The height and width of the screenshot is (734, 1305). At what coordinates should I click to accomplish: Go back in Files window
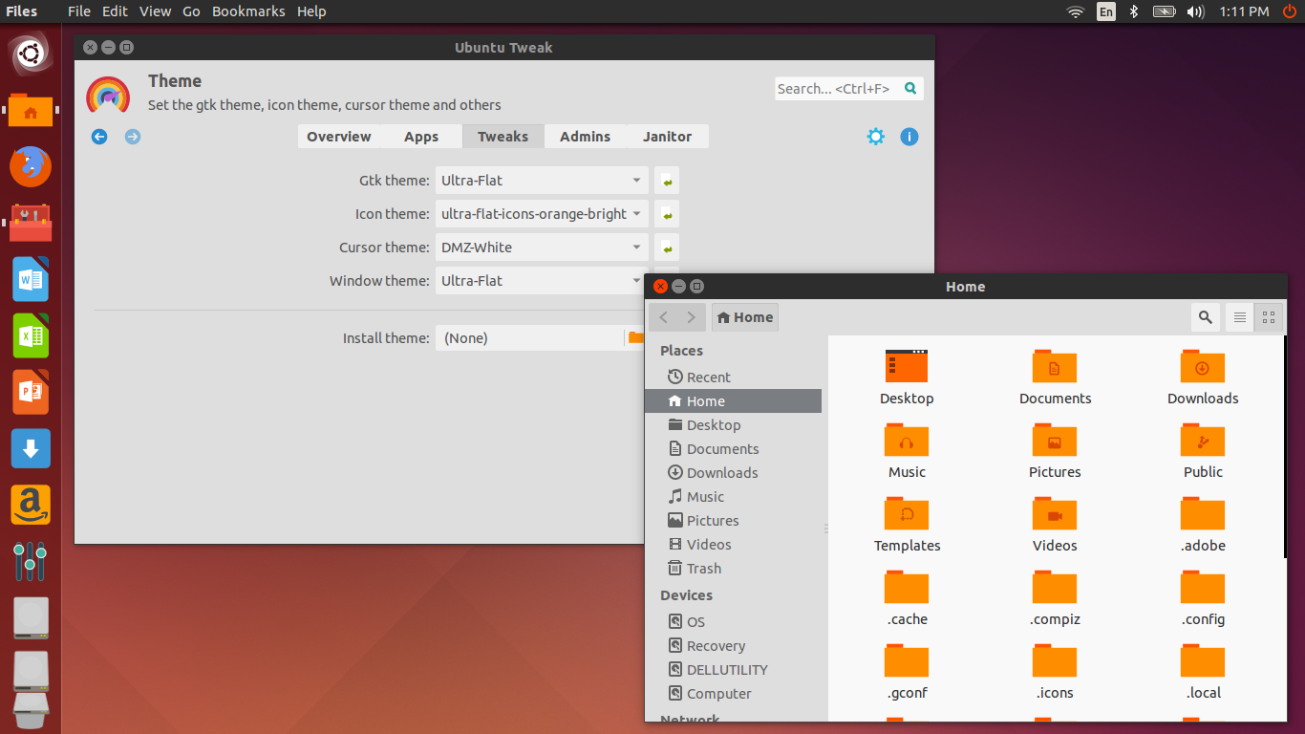[664, 317]
